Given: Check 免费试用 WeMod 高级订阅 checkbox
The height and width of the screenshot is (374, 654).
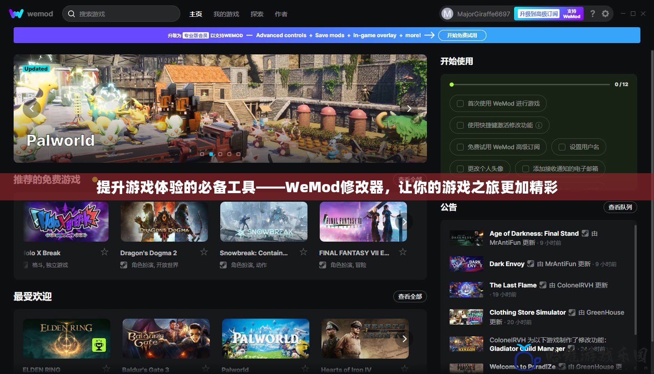Looking at the screenshot, I should (x=460, y=147).
